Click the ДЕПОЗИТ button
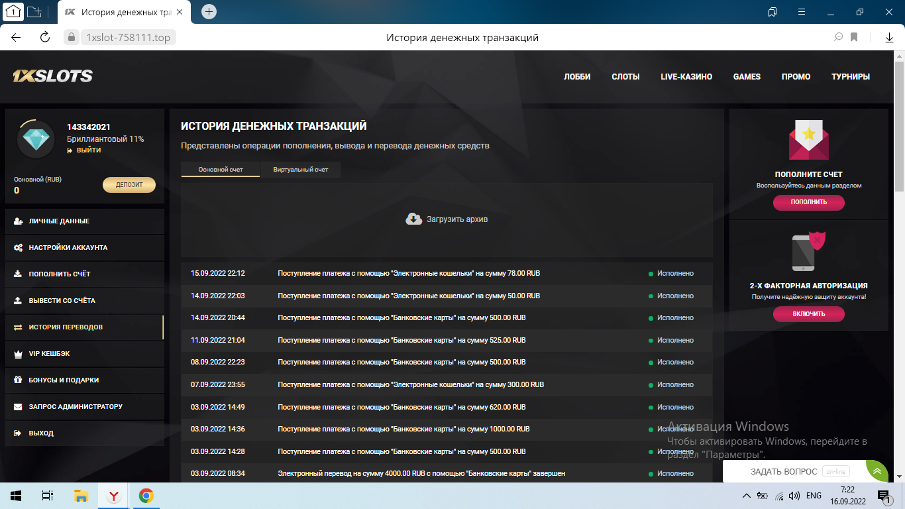 click(129, 185)
